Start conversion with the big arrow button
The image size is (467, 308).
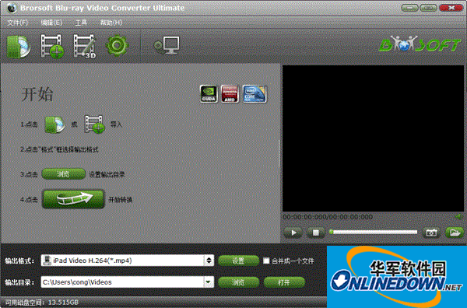click(73, 198)
